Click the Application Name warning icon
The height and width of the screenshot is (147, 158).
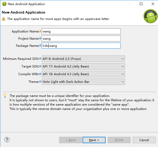click(40, 31)
